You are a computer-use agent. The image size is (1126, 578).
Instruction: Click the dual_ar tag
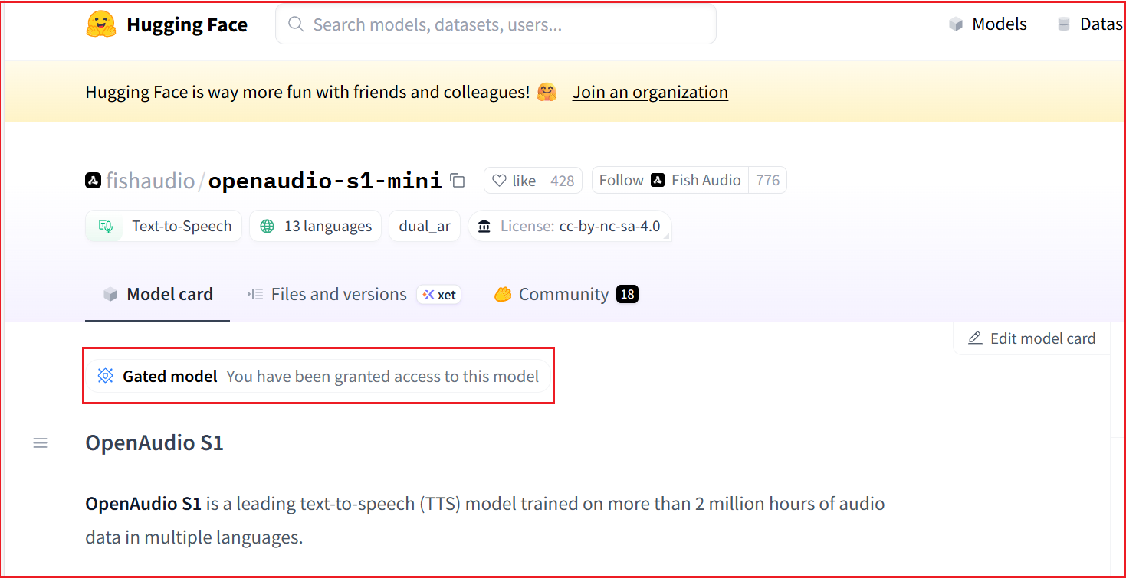point(425,227)
